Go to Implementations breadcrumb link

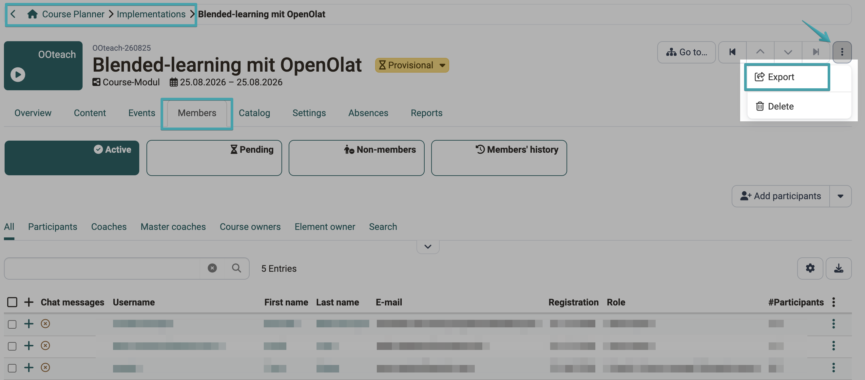151,14
